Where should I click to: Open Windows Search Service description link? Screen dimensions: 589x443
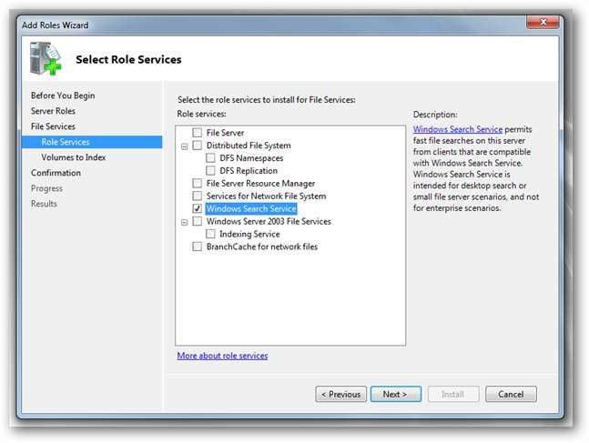458,129
